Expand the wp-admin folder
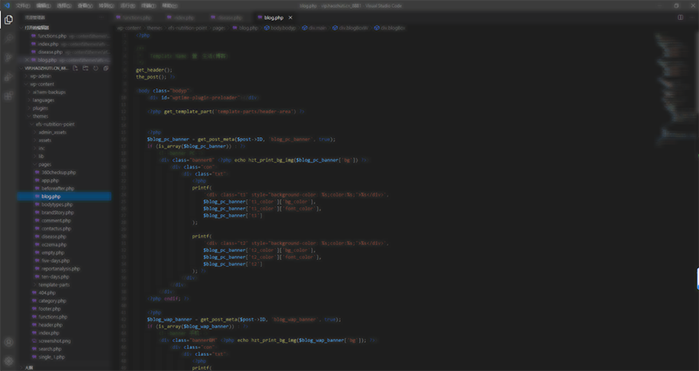699x371 pixels. tap(40, 76)
